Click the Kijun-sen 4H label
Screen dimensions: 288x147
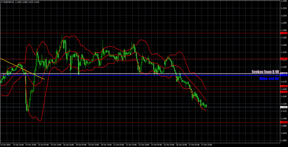tap(269, 79)
